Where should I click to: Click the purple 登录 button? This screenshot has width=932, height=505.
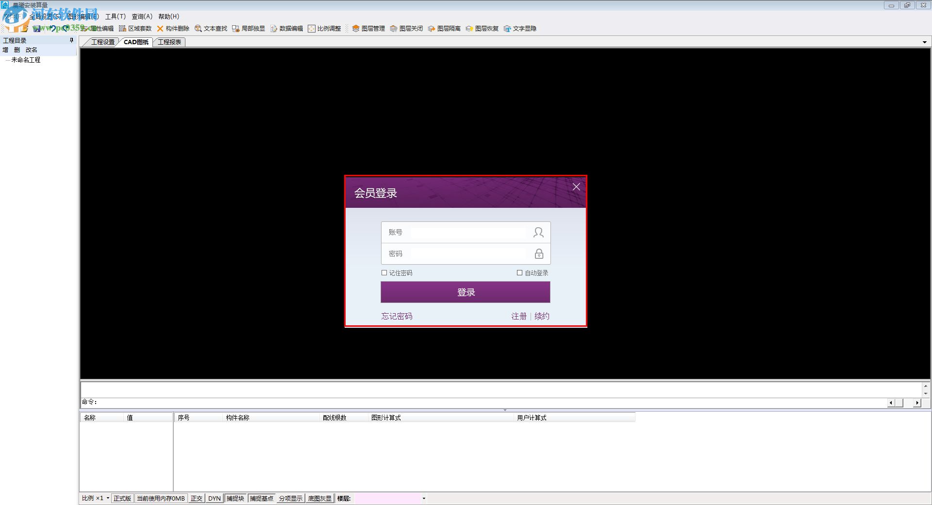[466, 292]
